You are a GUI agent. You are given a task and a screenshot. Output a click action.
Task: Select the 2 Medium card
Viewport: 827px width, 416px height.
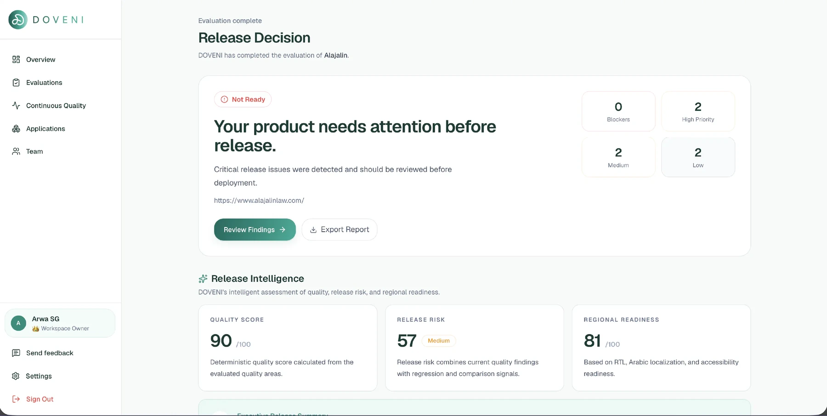[618, 157]
